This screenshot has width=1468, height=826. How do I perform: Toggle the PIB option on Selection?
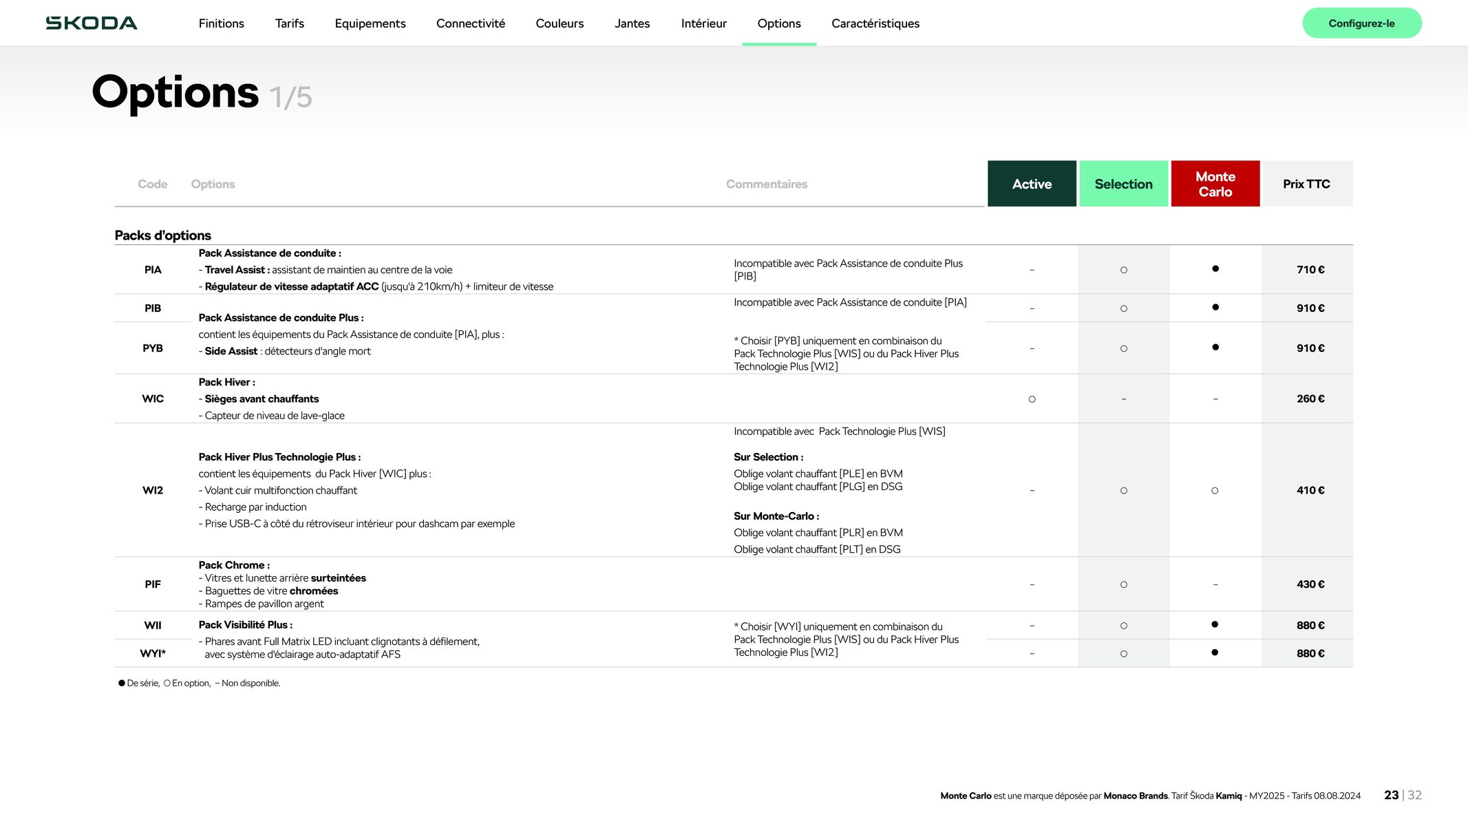point(1123,308)
